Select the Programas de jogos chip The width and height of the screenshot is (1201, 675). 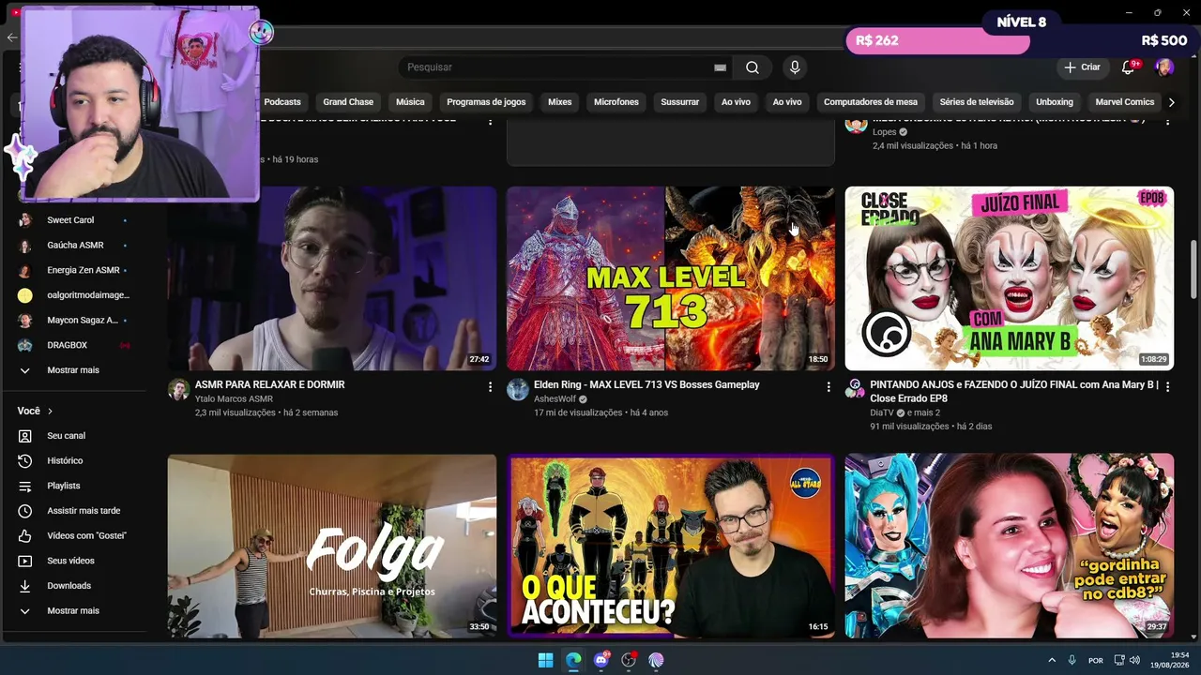pyautogui.click(x=486, y=102)
